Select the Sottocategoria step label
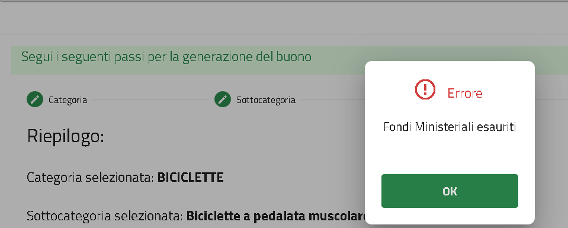The image size is (568, 228). [266, 100]
